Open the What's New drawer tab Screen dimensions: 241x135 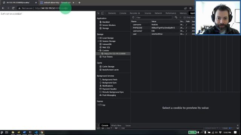(x=116, y=126)
